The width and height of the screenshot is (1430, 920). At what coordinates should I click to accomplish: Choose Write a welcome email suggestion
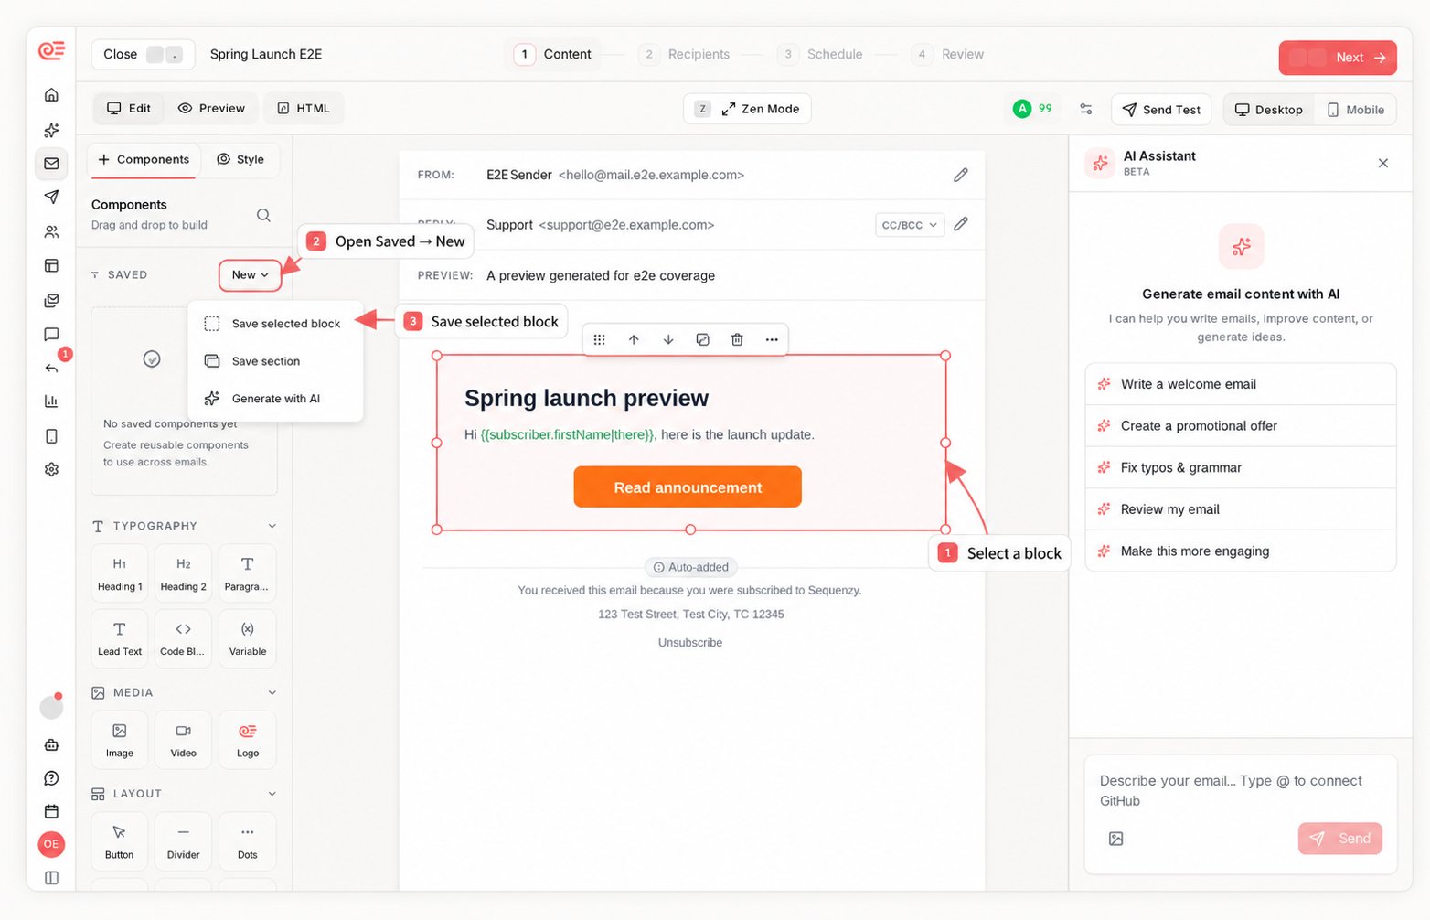coord(1241,384)
